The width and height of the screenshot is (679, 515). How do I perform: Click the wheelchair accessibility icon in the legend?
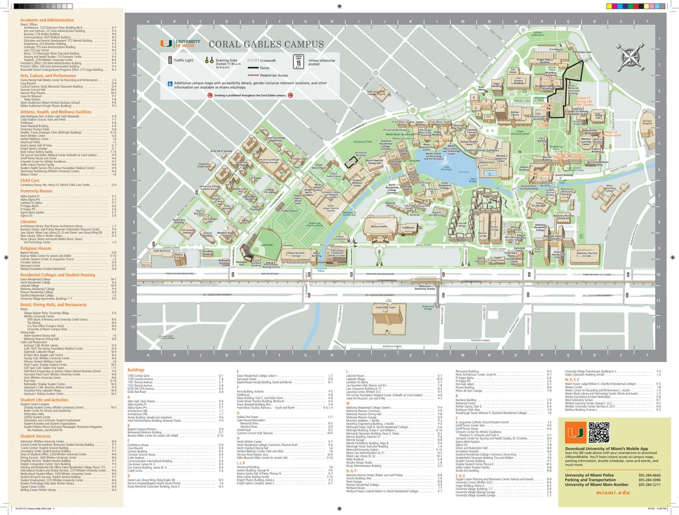[x=170, y=83]
